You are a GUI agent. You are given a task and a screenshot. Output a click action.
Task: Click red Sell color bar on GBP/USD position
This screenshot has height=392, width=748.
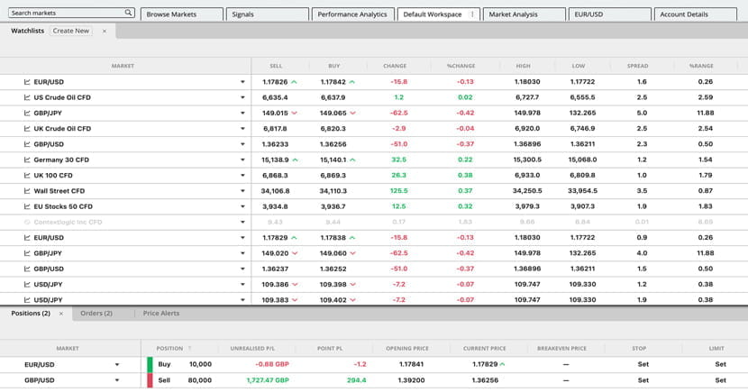pyautogui.click(x=150, y=380)
